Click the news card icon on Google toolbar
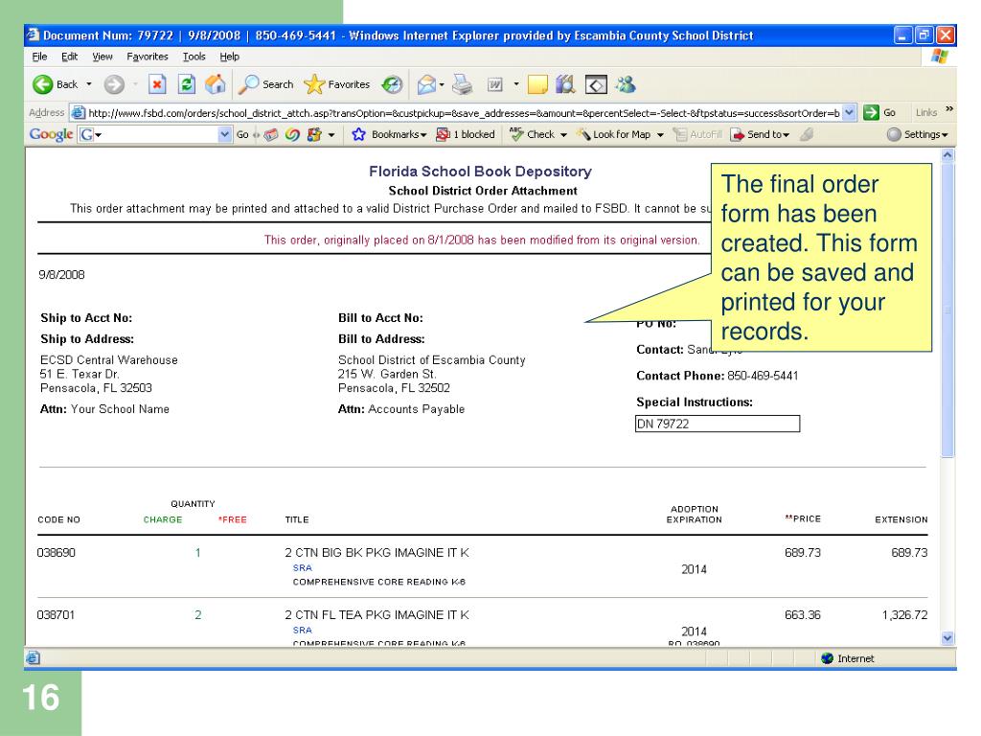Viewport: 981px width, 736px height. (x=271, y=134)
